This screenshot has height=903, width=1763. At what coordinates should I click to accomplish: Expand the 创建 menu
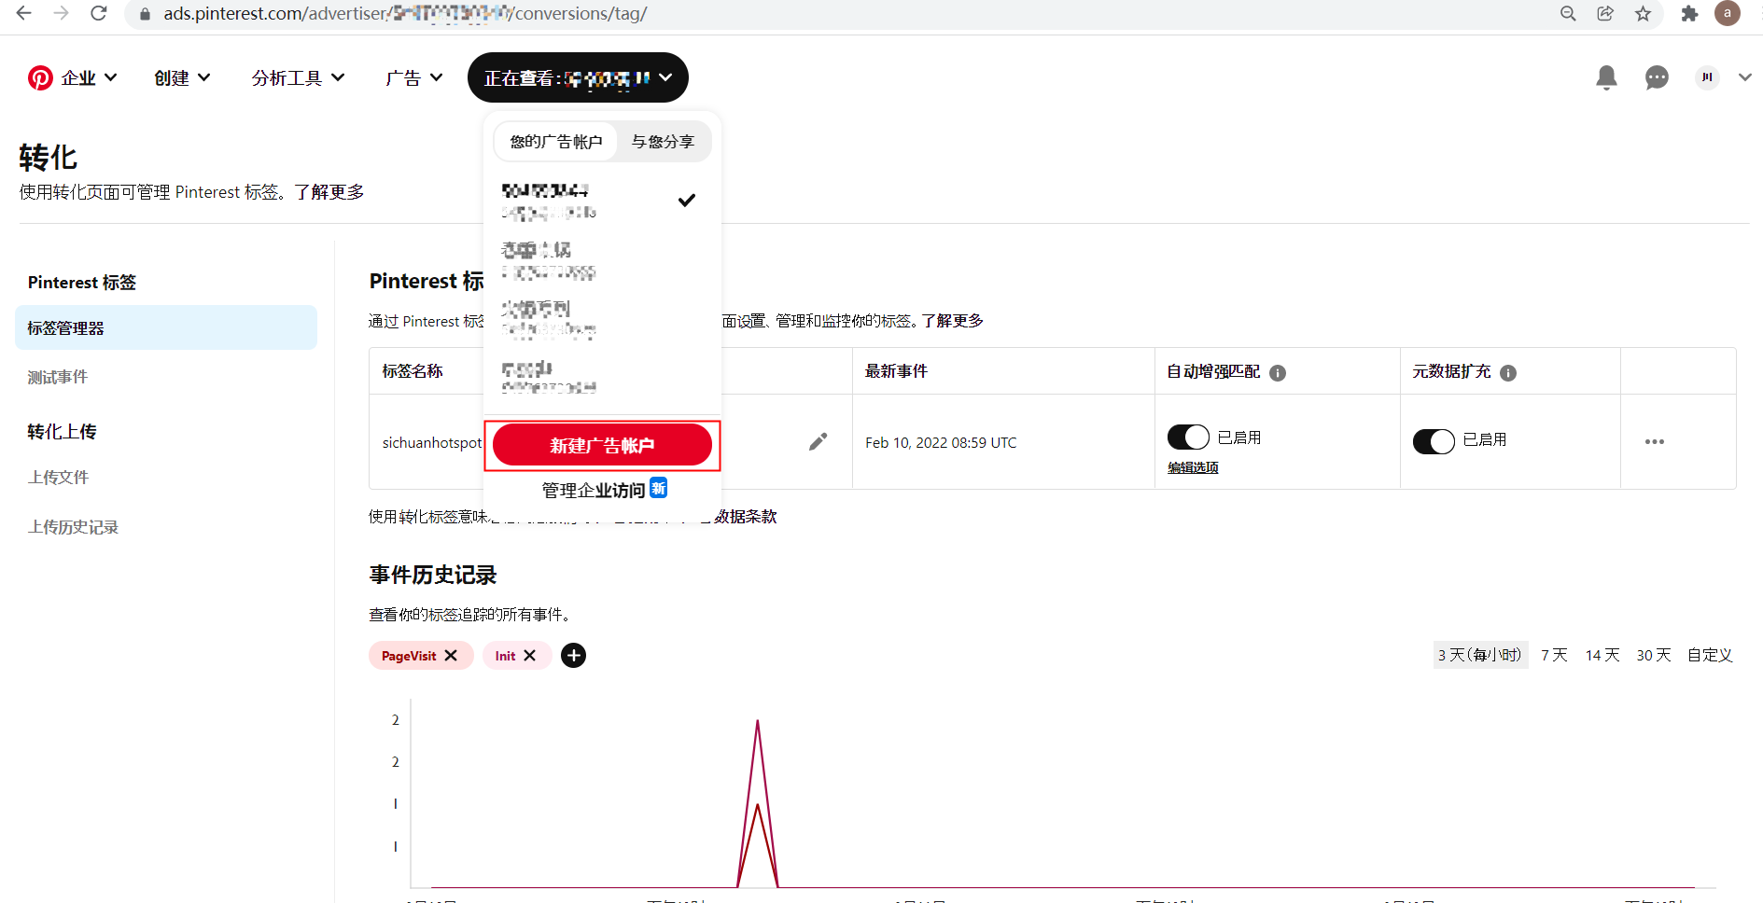(x=182, y=78)
